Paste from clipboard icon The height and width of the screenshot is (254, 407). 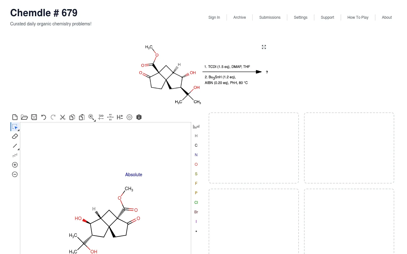tap(82, 117)
